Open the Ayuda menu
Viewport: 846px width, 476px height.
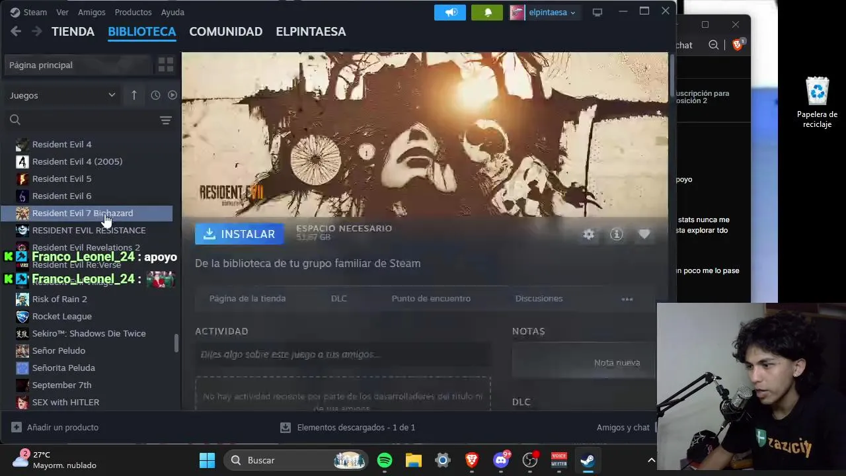pos(173,12)
